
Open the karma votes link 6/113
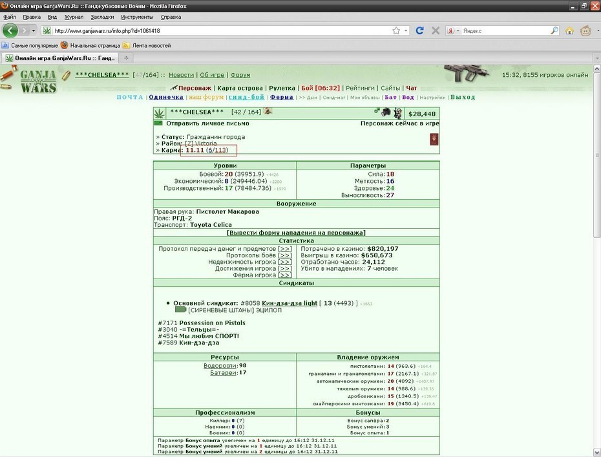point(217,150)
